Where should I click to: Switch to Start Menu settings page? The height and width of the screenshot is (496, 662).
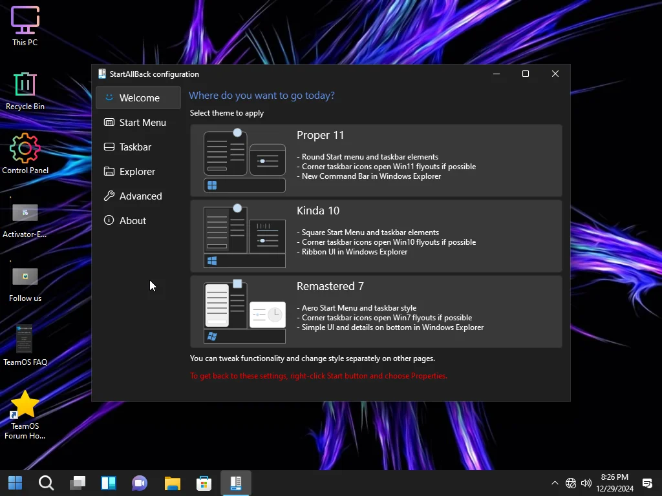pyautogui.click(x=138, y=122)
